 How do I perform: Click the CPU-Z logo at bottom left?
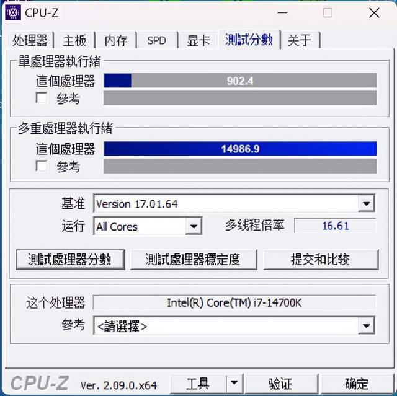tap(40, 383)
